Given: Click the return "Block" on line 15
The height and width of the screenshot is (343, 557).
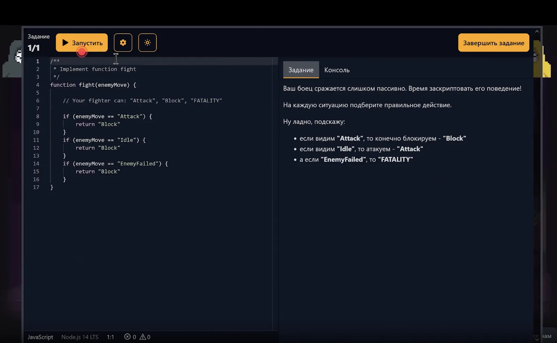Looking at the screenshot, I should coord(98,172).
